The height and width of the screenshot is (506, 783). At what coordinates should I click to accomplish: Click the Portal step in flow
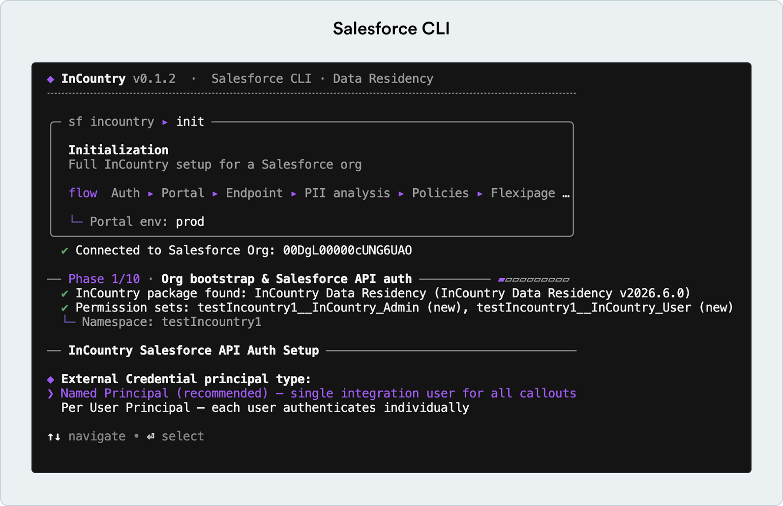pos(183,193)
